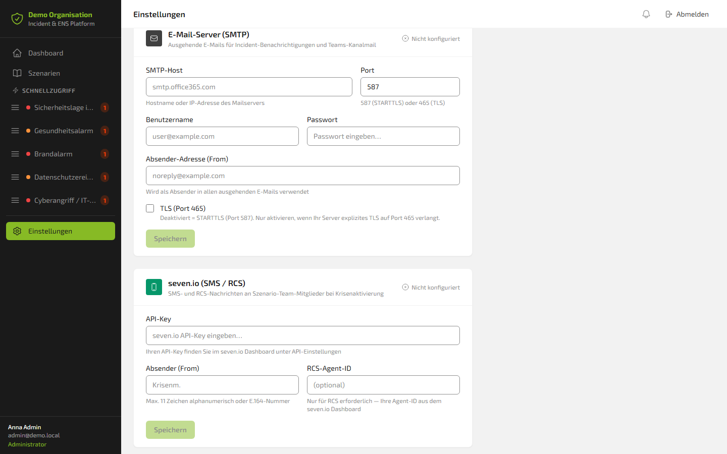
Task: Click the user name 'Anna Admin'
Action: tap(25, 427)
